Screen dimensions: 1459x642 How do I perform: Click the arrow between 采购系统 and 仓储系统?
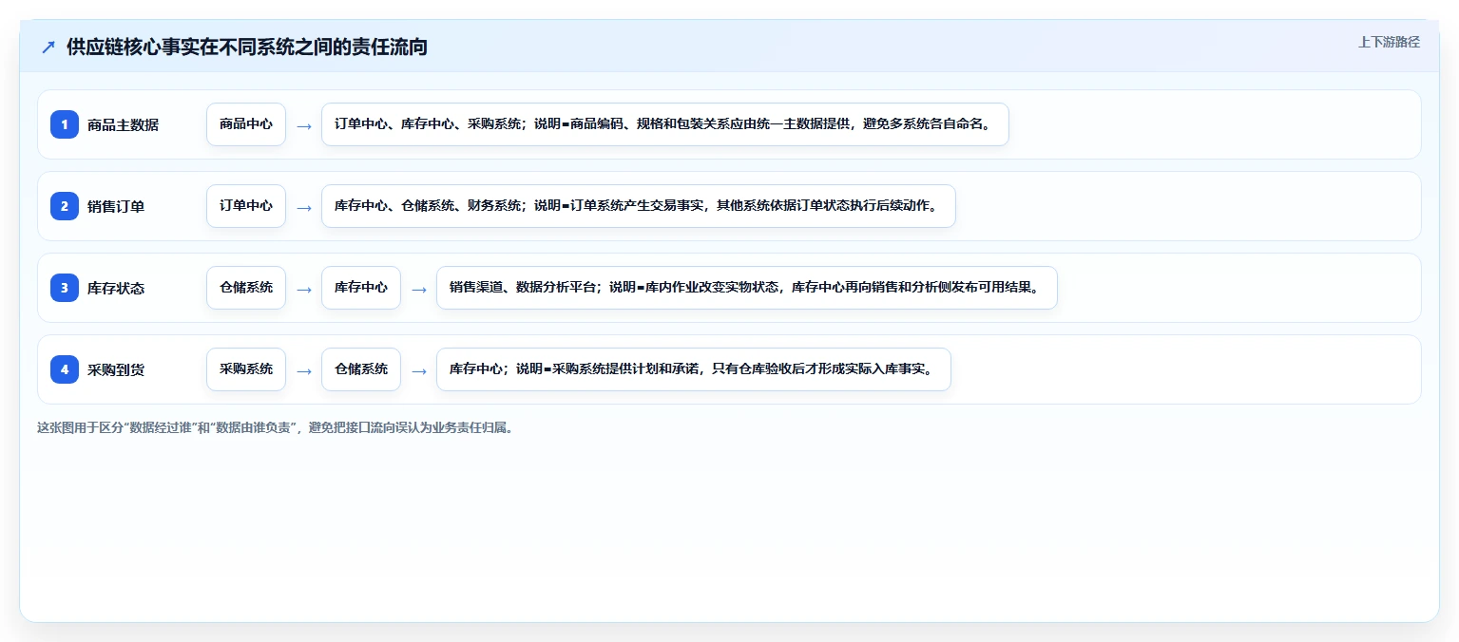(x=304, y=370)
